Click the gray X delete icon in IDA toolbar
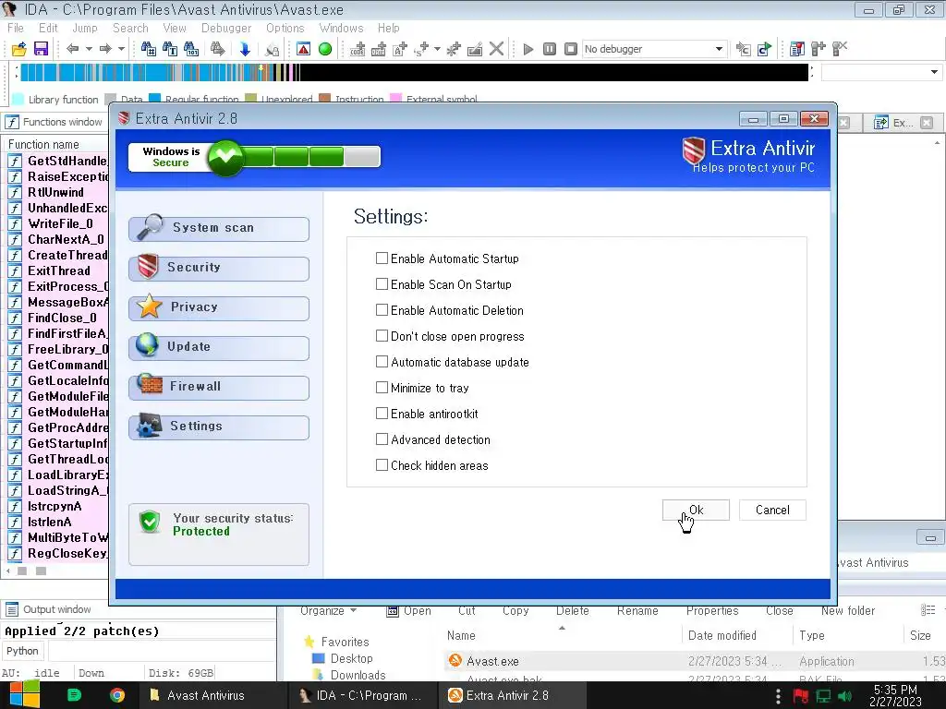This screenshot has height=709, width=946. click(x=496, y=49)
